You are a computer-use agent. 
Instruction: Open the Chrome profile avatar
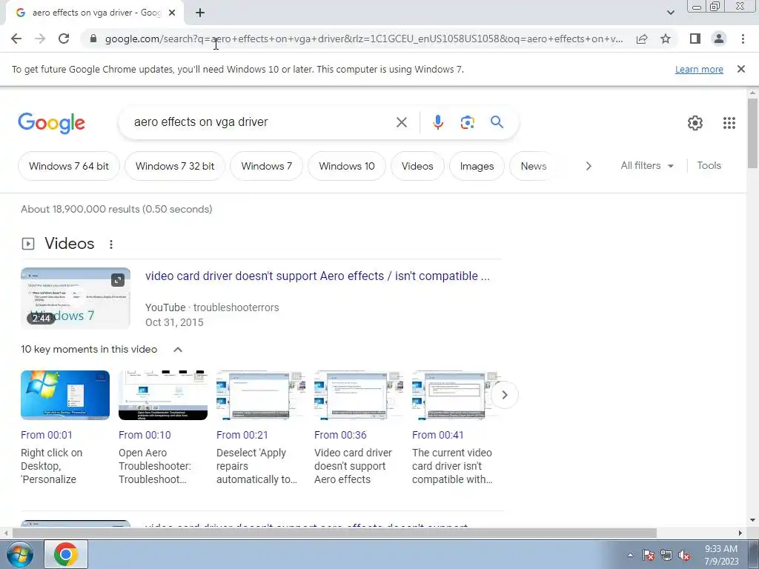pos(719,39)
